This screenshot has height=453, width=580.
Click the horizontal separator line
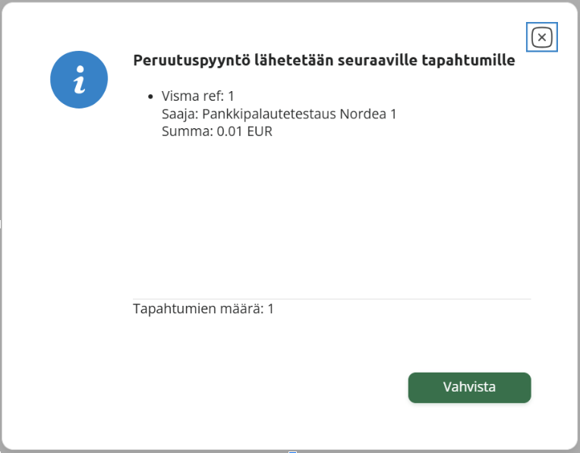[x=332, y=299]
